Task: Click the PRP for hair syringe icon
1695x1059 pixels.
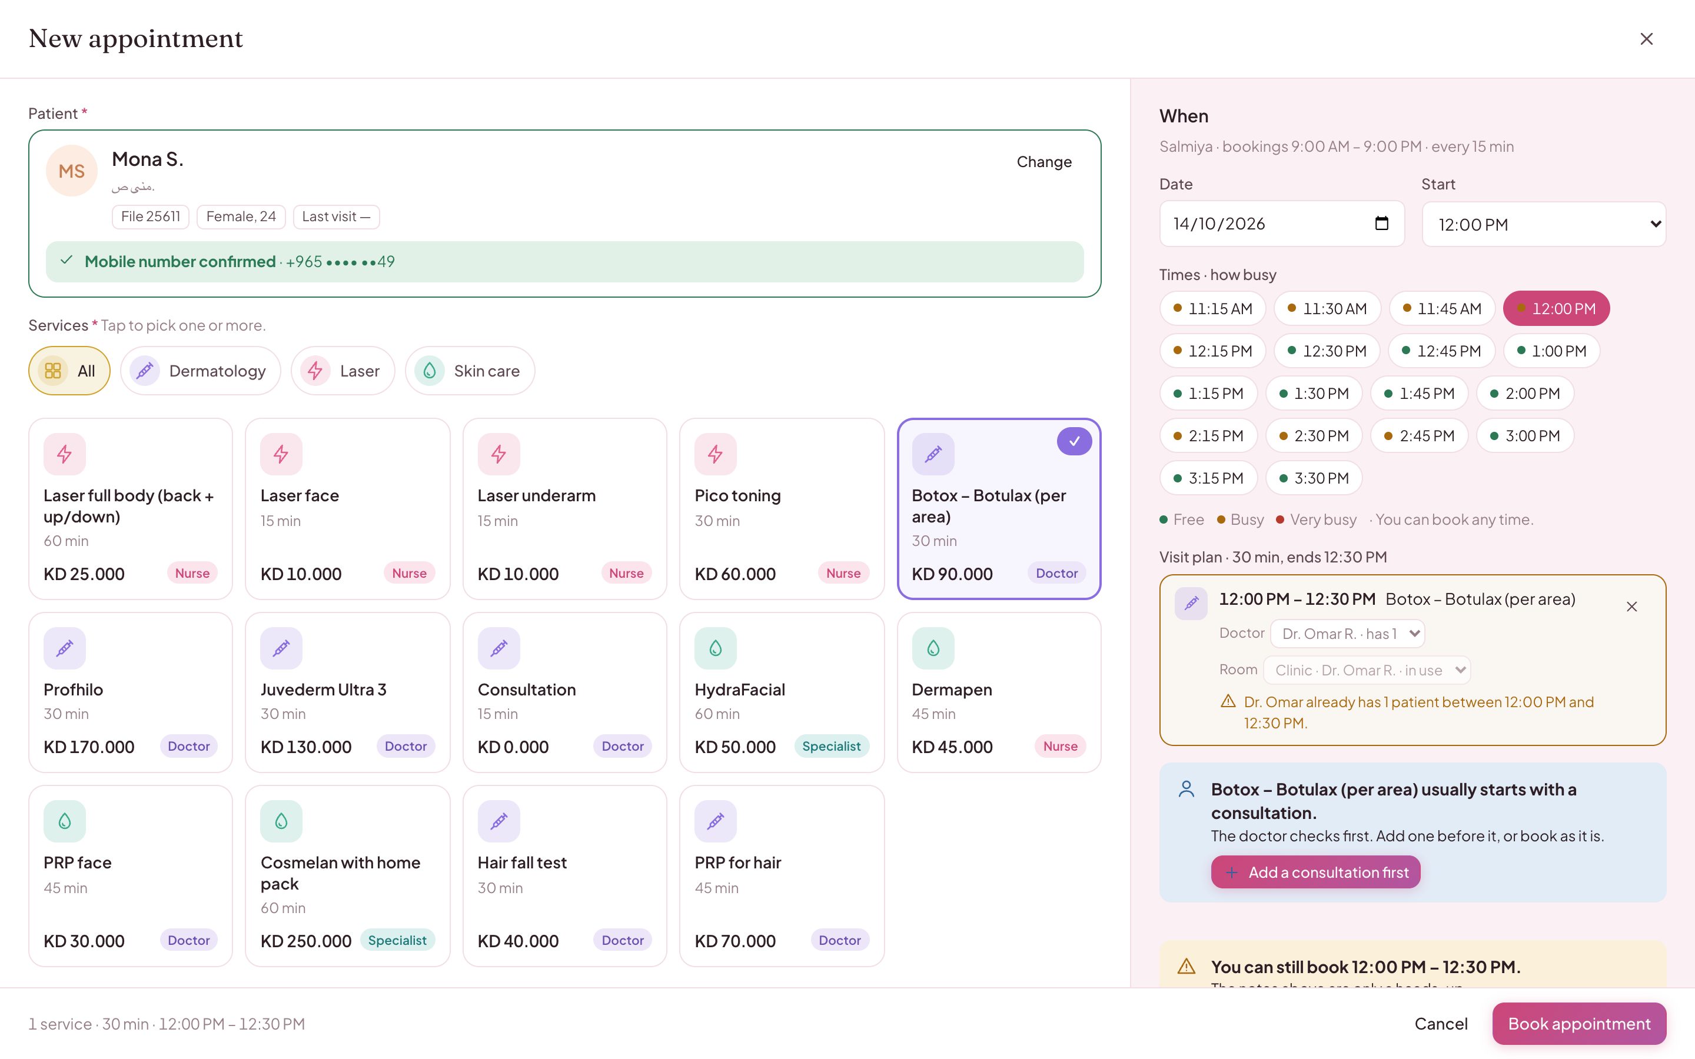Action: (x=715, y=821)
